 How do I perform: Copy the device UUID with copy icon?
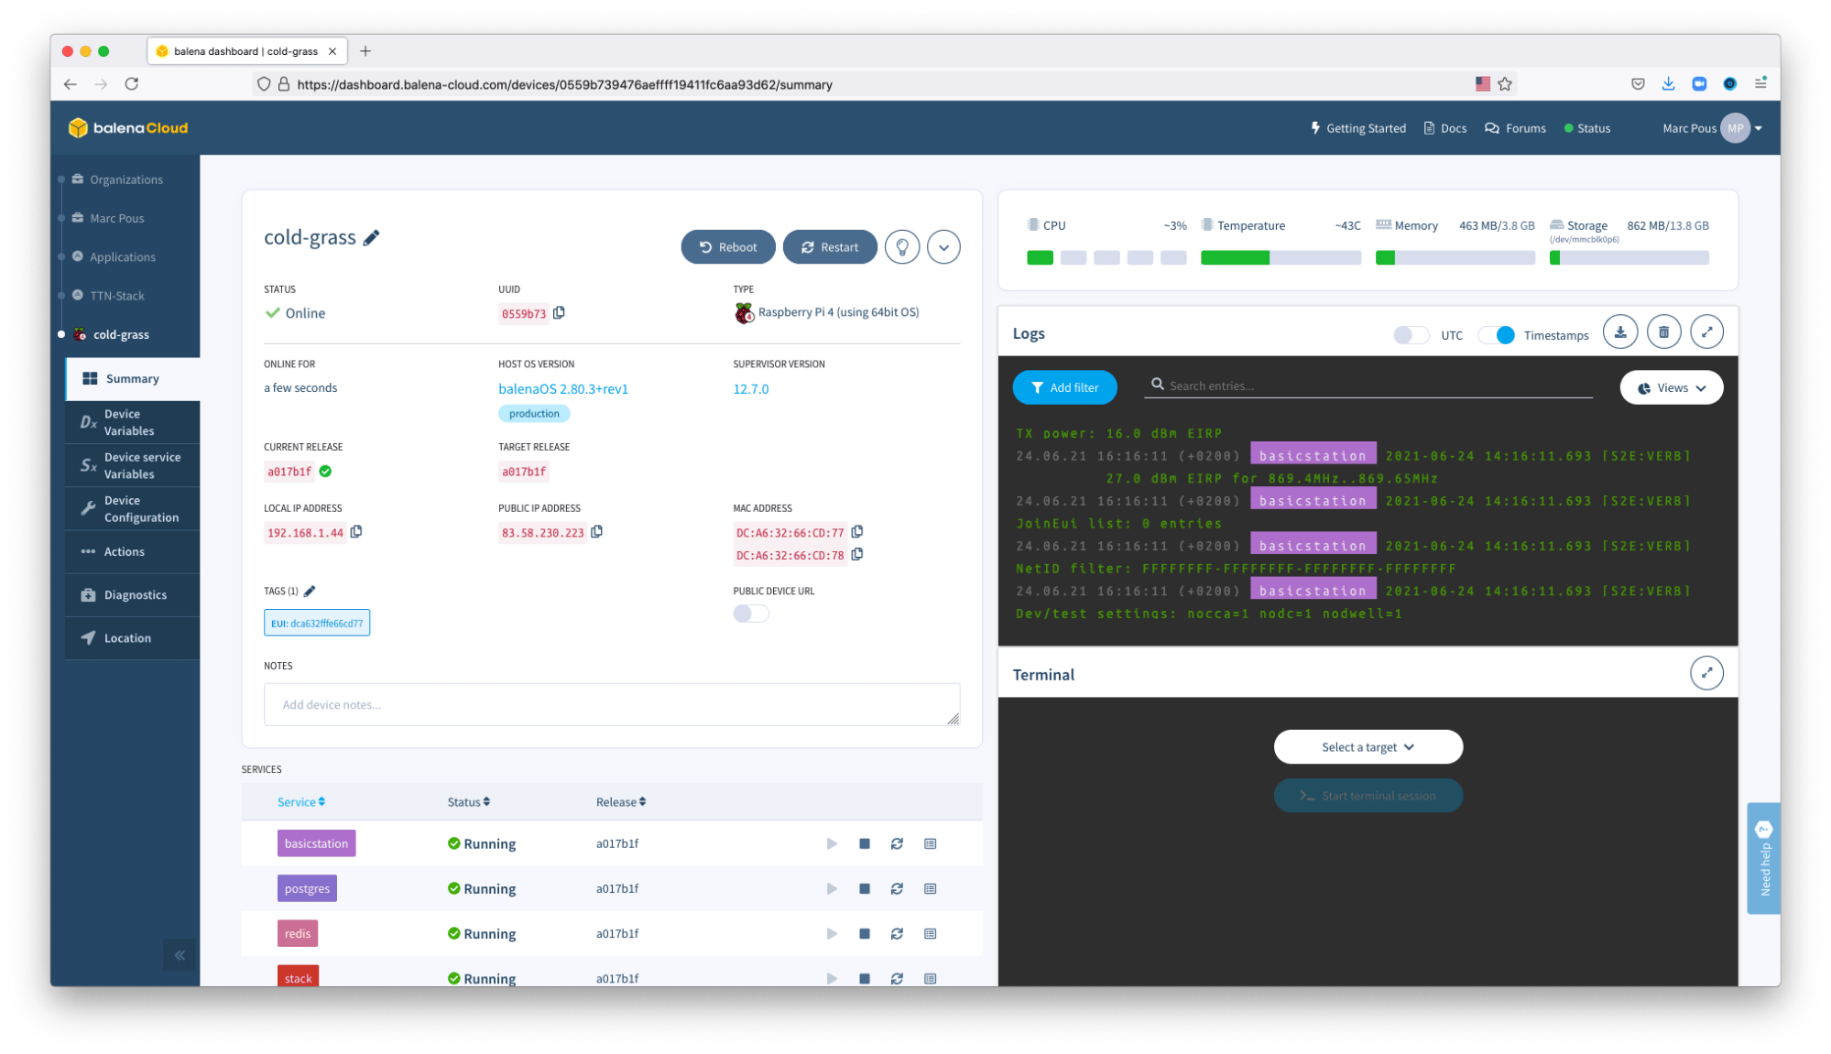(559, 313)
